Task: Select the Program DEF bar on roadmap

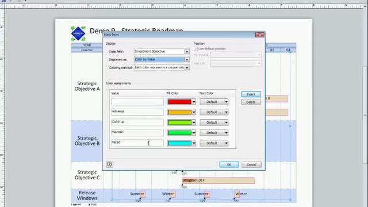Action: coord(218,181)
